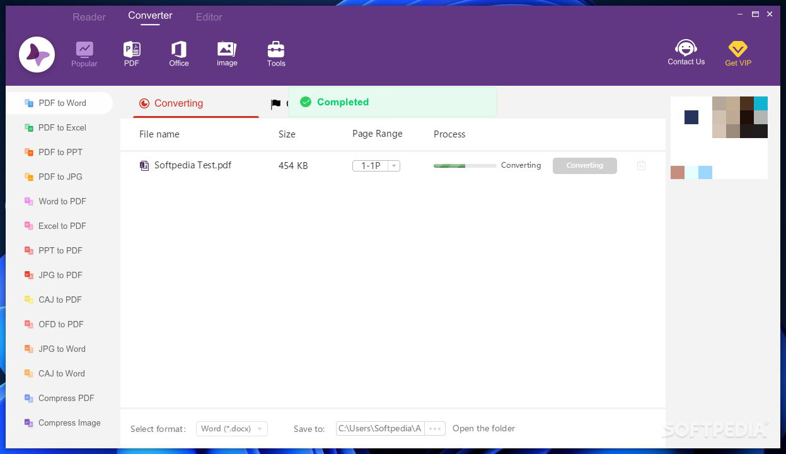The width and height of the screenshot is (786, 454).
Task: Click the Softpedia Test.pdf file icon
Action: point(144,165)
